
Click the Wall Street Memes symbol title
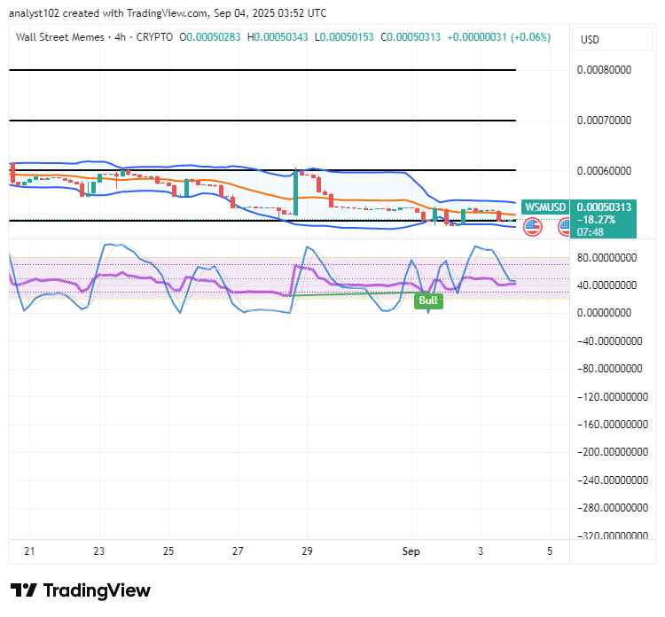coord(59,37)
